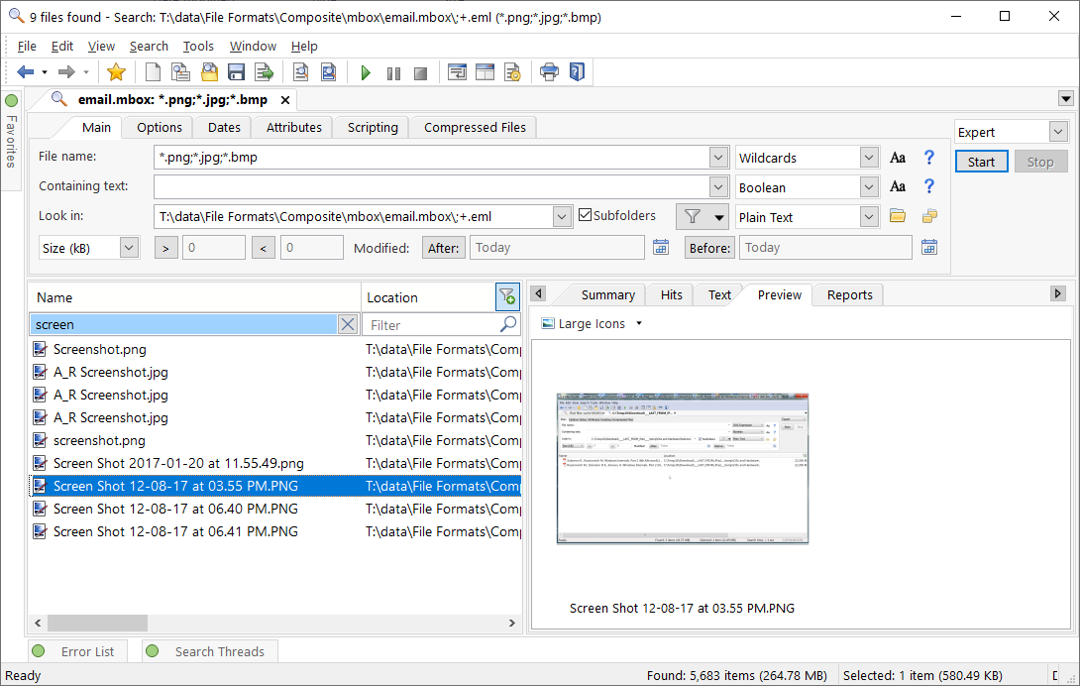The width and height of the screenshot is (1080, 686).
Task: Open the Favorites star icon
Action: (x=116, y=71)
